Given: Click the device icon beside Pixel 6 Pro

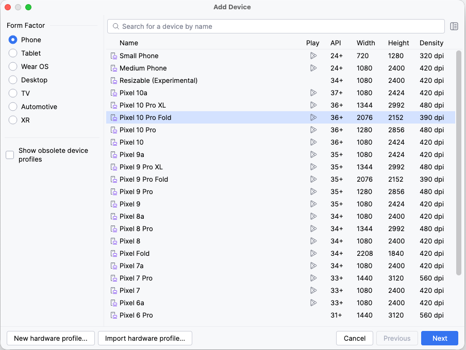Looking at the screenshot, I should pos(114,316).
